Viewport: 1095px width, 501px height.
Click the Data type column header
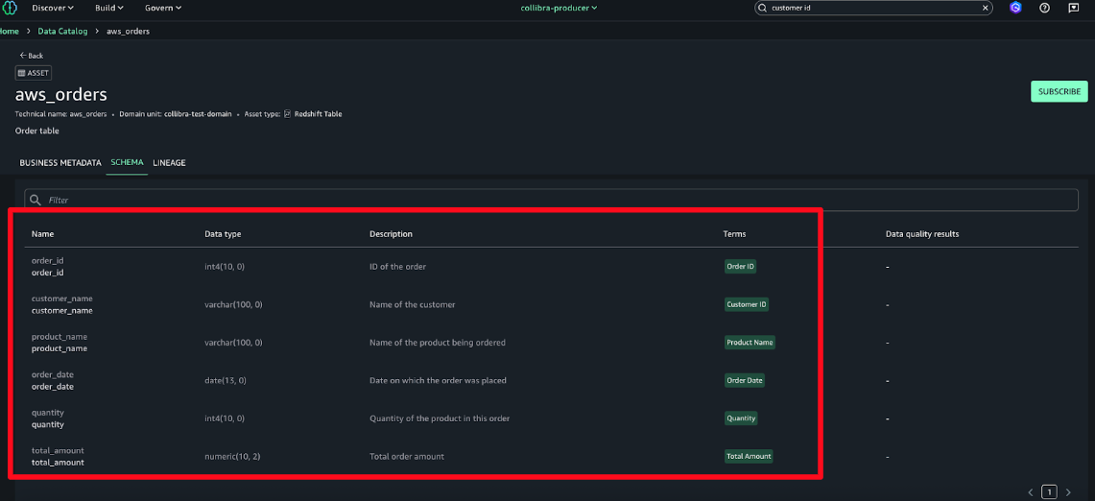[x=223, y=234]
